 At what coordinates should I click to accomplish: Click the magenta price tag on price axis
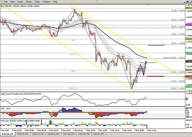189,25
